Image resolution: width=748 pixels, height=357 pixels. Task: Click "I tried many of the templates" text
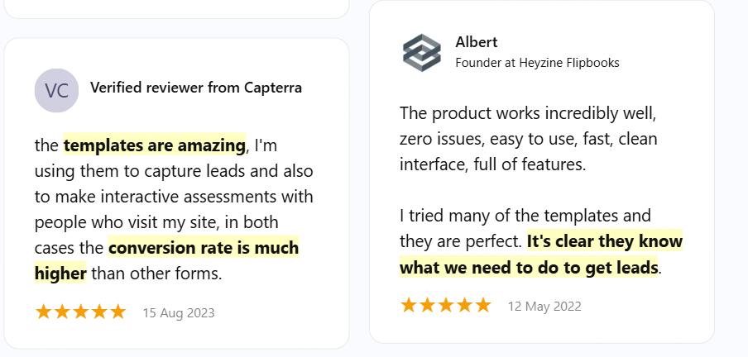tap(525, 217)
